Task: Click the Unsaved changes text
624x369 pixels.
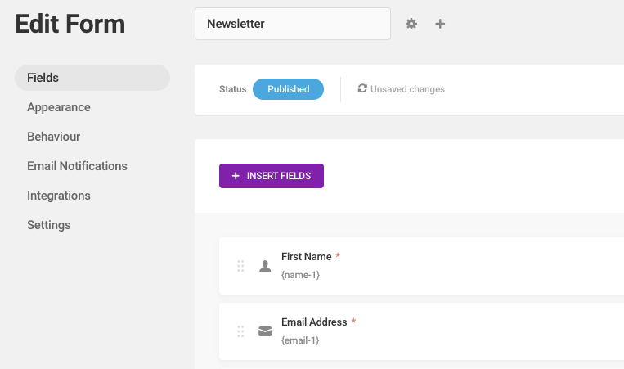Action: coord(407,89)
